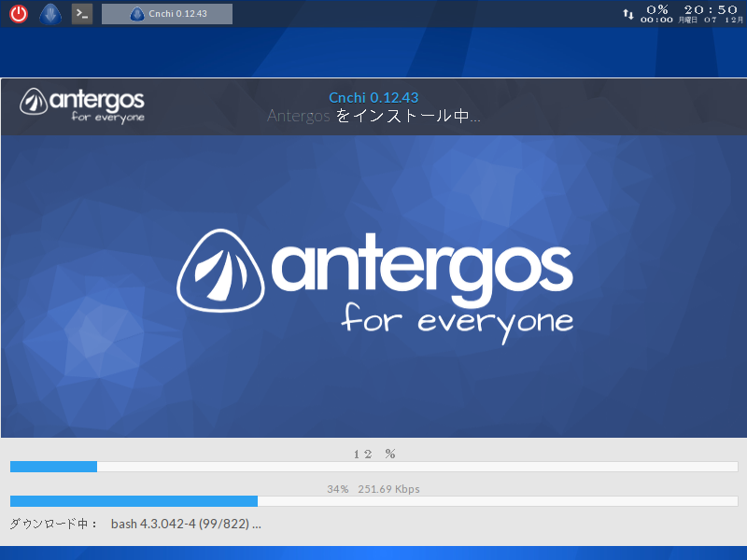Click the red power button icon
747x560 pixels.
tap(17, 13)
